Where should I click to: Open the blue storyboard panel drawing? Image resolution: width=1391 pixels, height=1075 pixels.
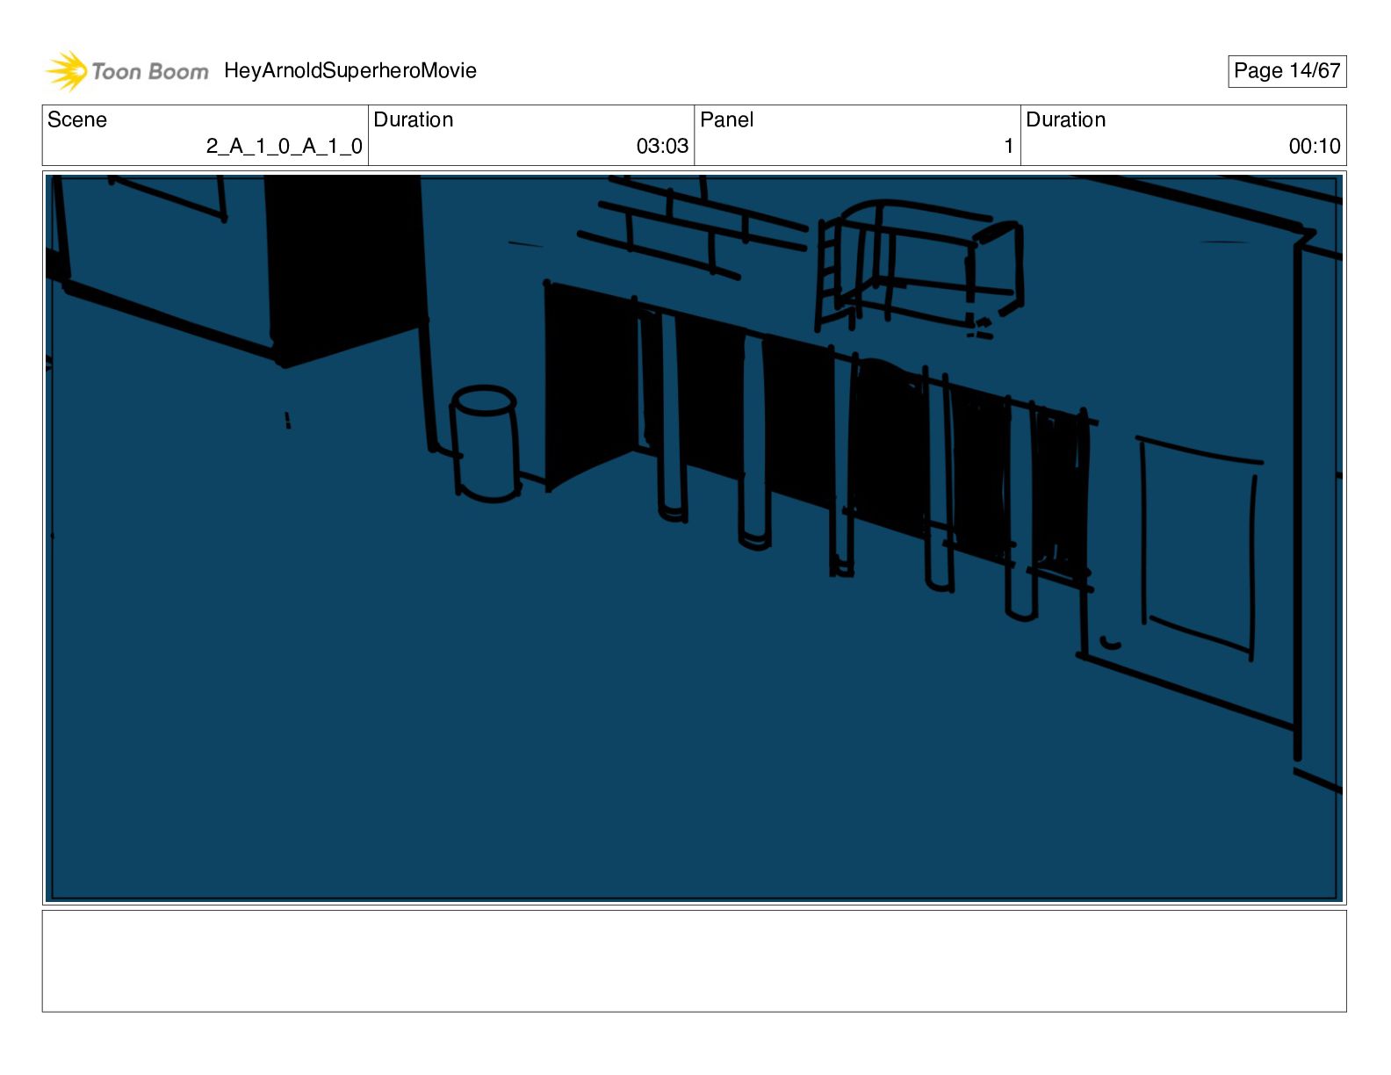click(694, 537)
